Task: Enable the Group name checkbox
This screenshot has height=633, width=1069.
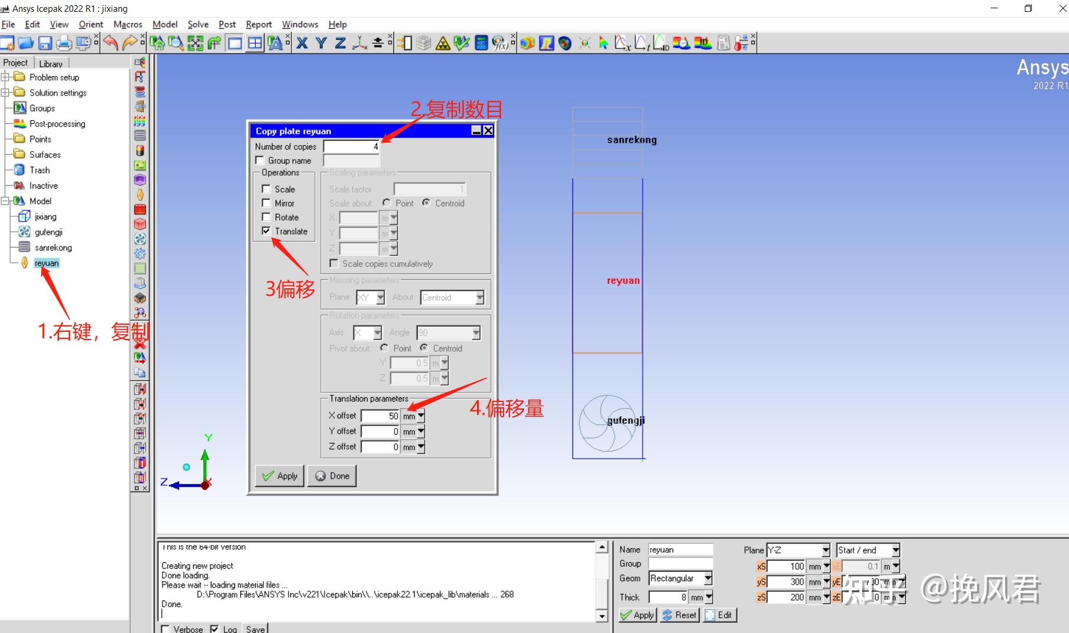Action: pos(259,160)
